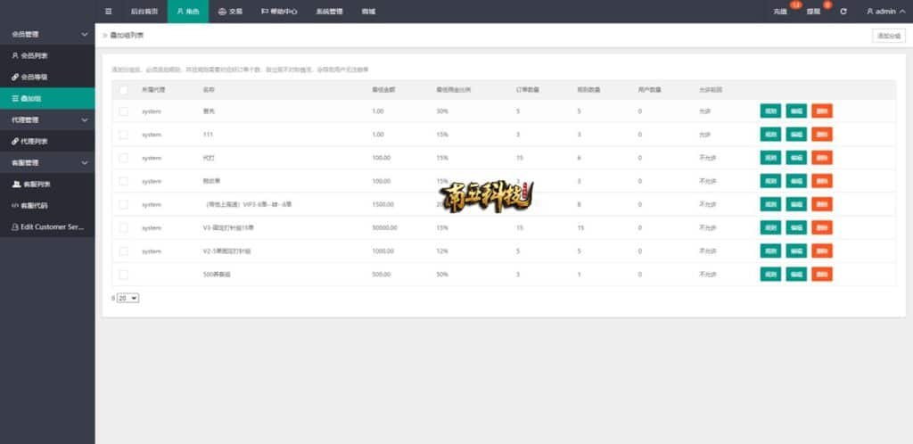Open the admin user dropdown menu
Image resolution: width=913 pixels, height=444 pixels.
(884, 12)
